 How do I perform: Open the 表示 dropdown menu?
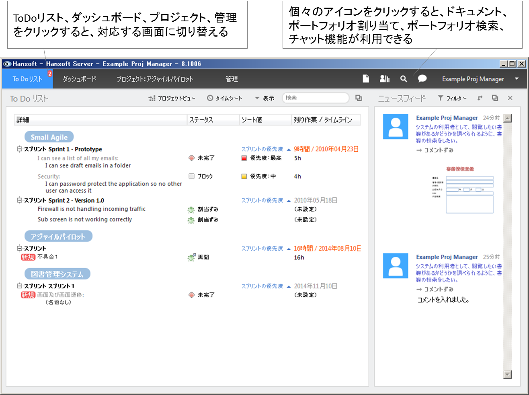264,98
